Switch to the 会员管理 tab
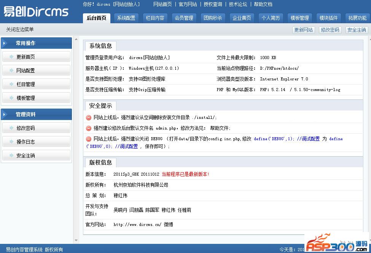 click(184, 18)
